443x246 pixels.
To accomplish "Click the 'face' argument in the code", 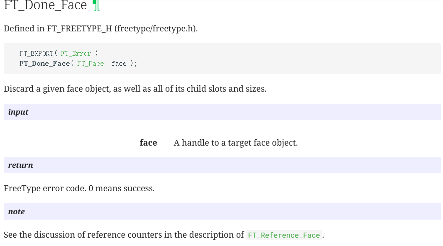I will tap(119, 64).
